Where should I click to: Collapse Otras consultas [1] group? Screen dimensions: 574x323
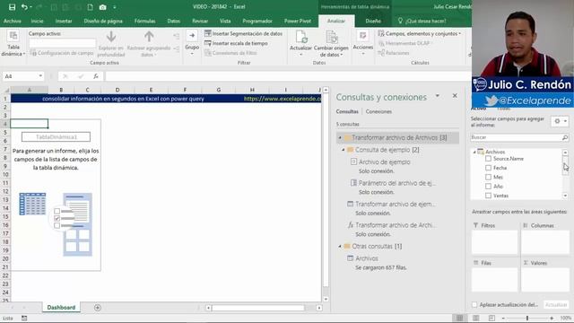click(340, 246)
